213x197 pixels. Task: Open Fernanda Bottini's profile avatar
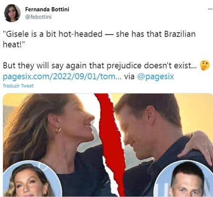coord(12,13)
